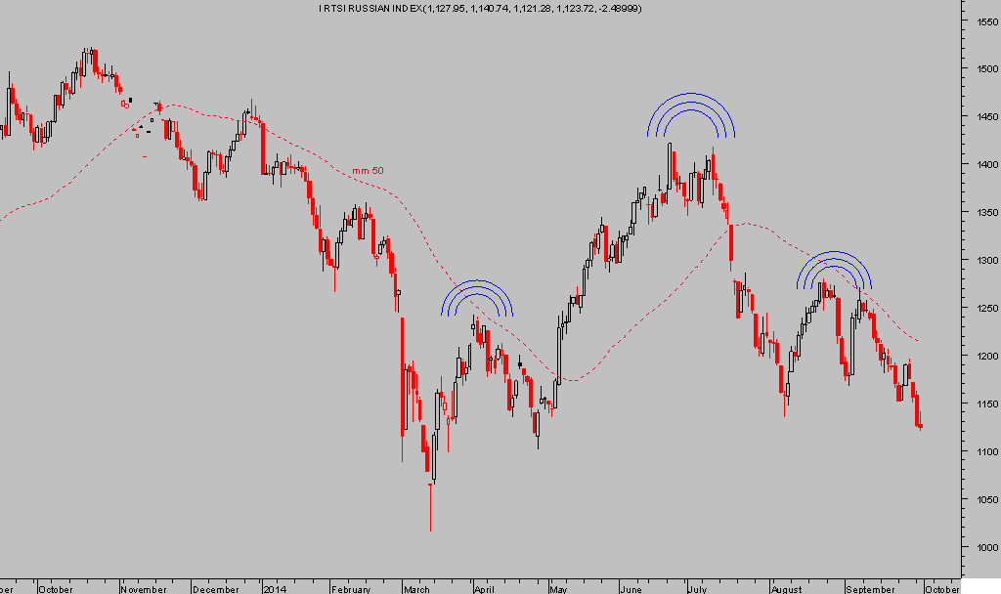Image resolution: width=1001 pixels, height=594 pixels.
Task: Click the May label on the time axis
Action: click(x=558, y=589)
